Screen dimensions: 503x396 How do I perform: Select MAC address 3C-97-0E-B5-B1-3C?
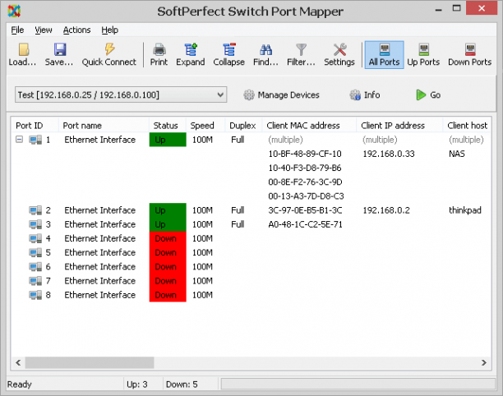point(305,210)
